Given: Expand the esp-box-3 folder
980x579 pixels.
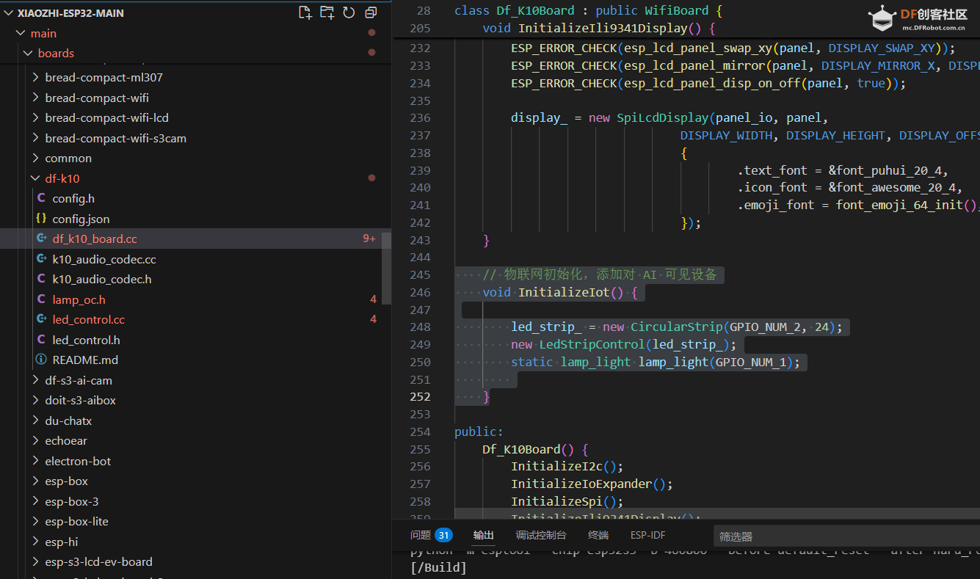Looking at the screenshot, I should point(36,501).
